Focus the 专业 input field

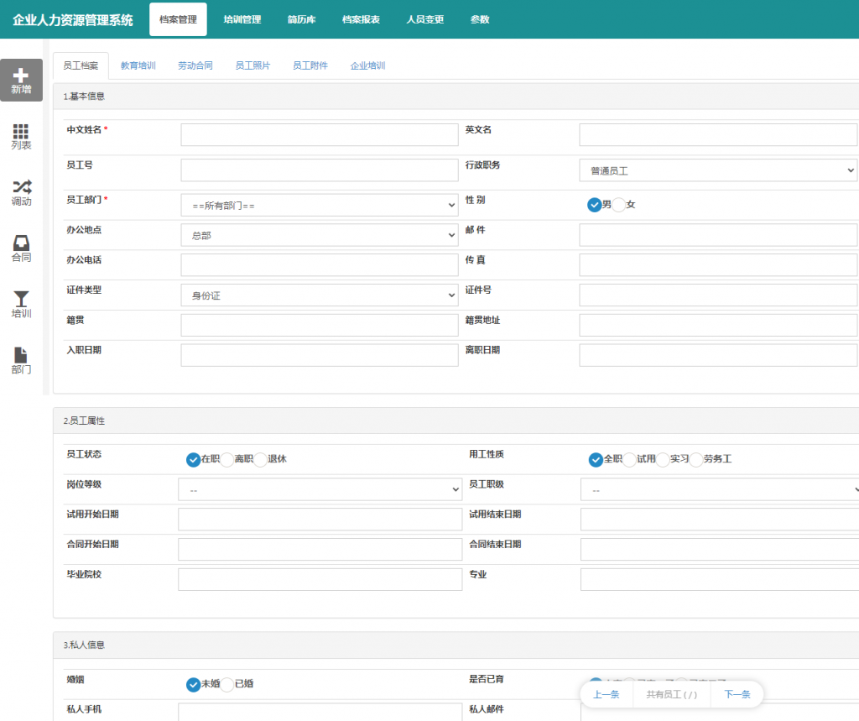click(720, 579)
